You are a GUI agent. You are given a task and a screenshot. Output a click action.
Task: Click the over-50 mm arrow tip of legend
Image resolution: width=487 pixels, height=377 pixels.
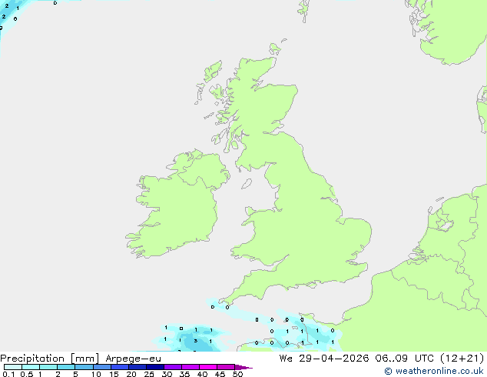(243, 367)
